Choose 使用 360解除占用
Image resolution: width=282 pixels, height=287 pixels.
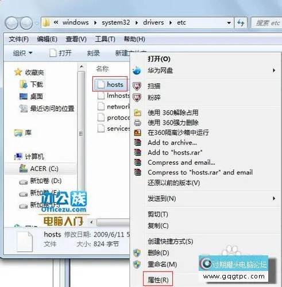point(173,113)
